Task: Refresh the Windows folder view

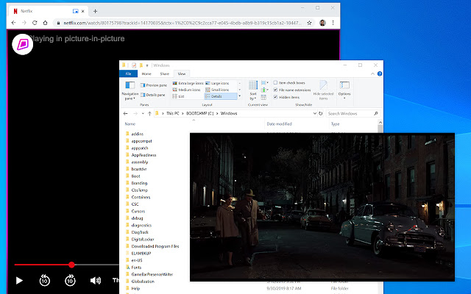Action: (321, 113)
